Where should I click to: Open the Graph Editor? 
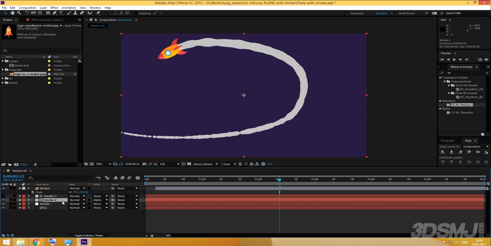click(138, 178)
